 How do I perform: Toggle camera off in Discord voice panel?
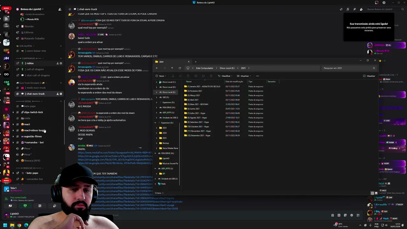[x=10, y=206]
